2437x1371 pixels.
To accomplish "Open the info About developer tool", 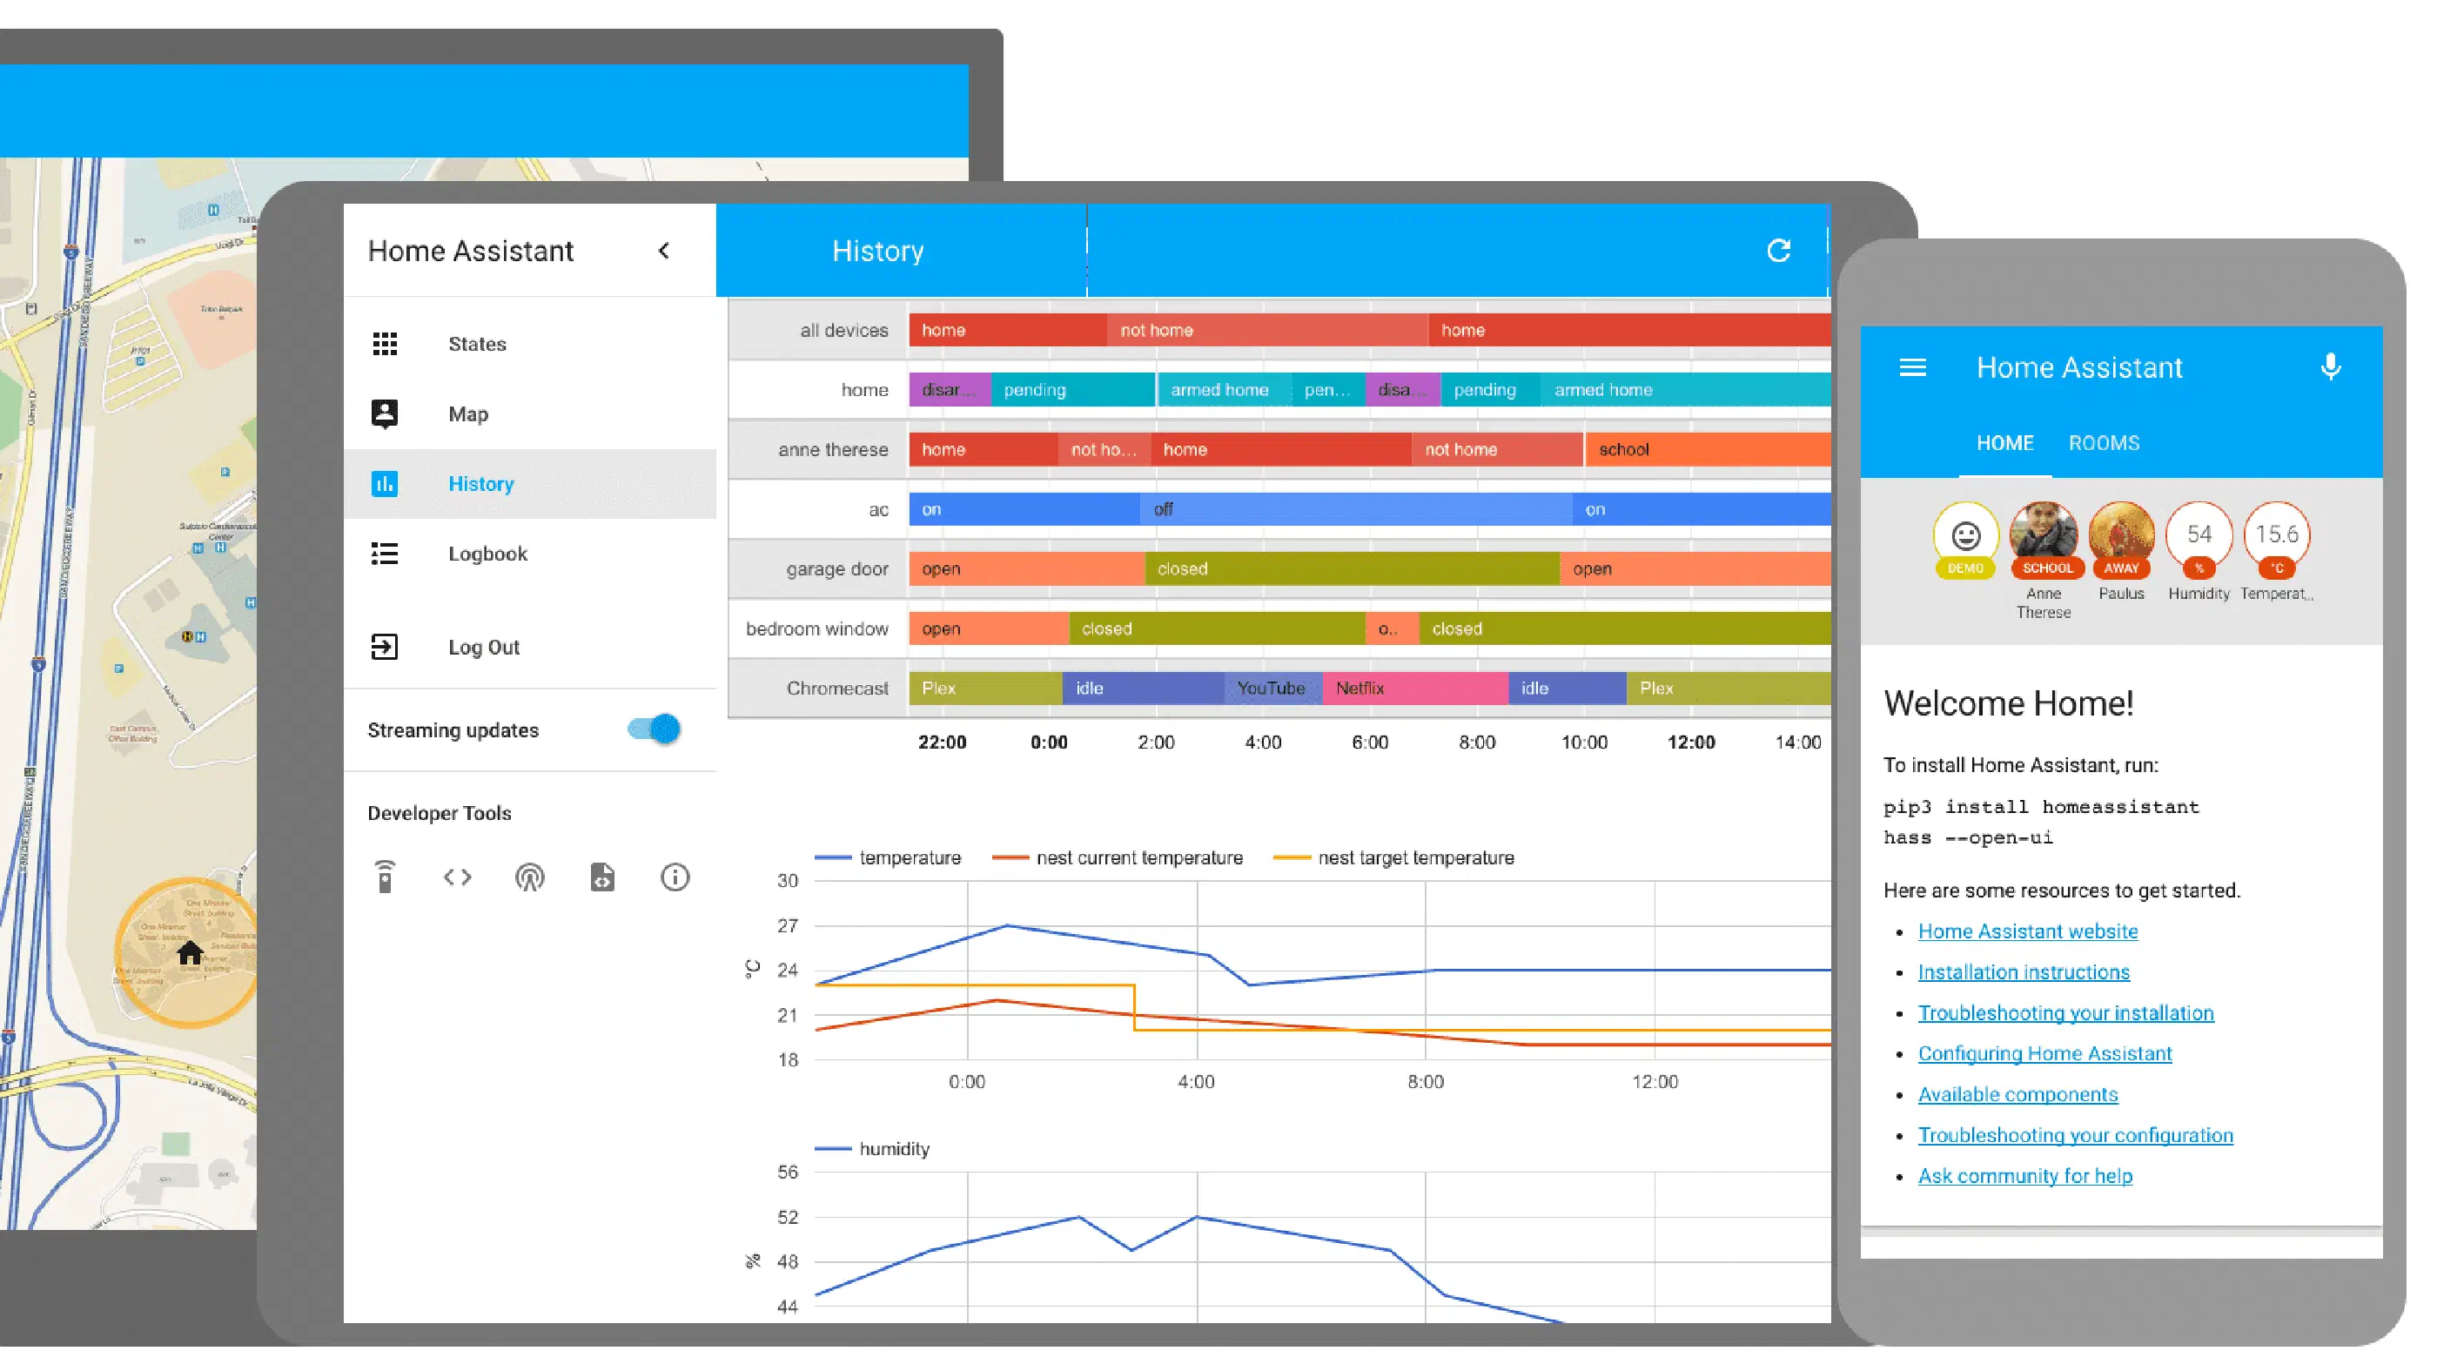I will click(x=675, y=877).
